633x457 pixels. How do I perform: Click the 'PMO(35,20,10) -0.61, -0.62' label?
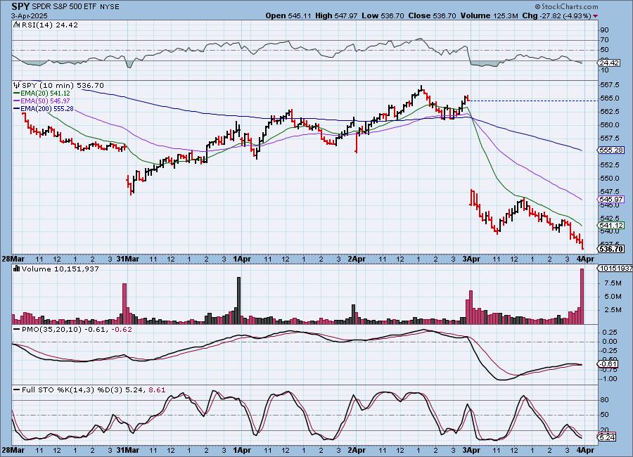click(x=77, y=330)
